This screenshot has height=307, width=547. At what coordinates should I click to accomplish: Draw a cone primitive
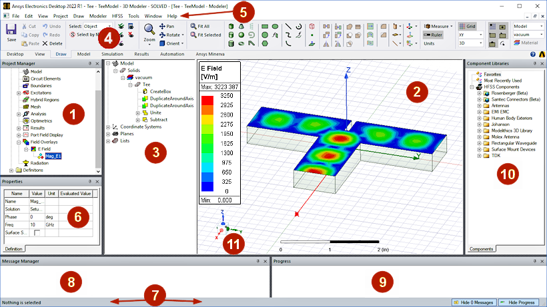coord(241,27)
